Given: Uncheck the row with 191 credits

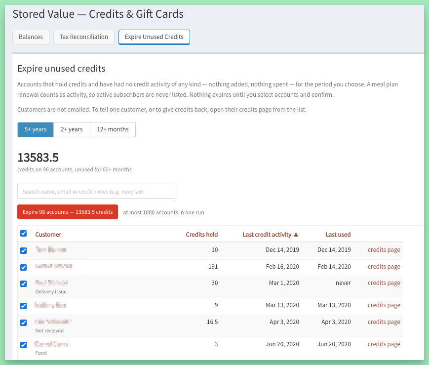Looking at the screenshot, I should [x=24, y=267].
